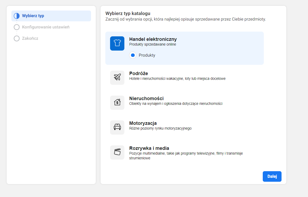Select the Rozrywka i media heading
This screenshot has height=197, width=308.
click(149, 148)
